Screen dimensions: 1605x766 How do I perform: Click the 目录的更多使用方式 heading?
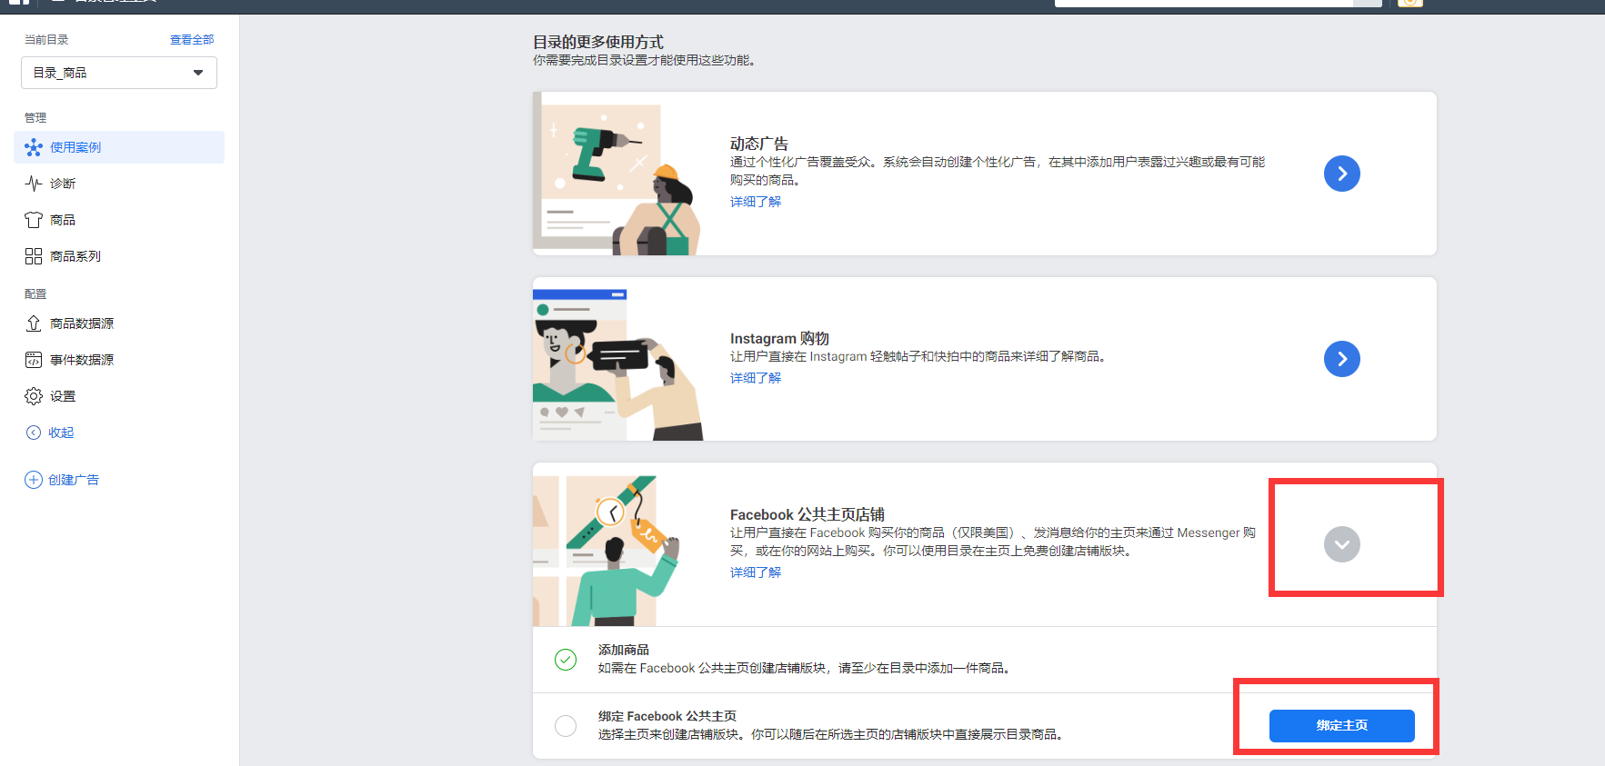coord(598,42)
